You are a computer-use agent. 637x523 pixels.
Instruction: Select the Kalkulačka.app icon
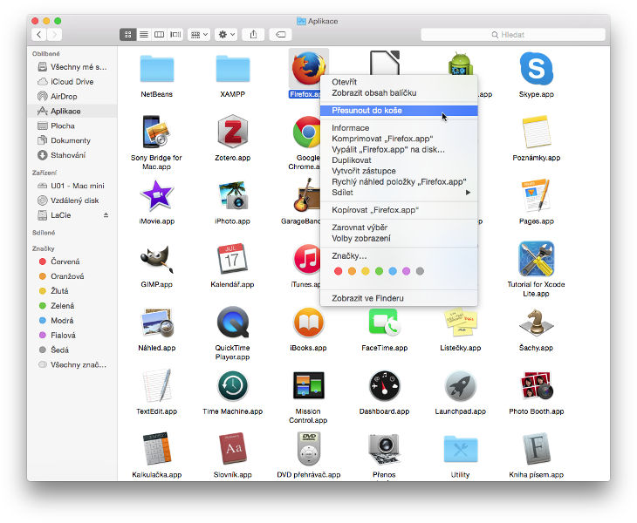157,449
